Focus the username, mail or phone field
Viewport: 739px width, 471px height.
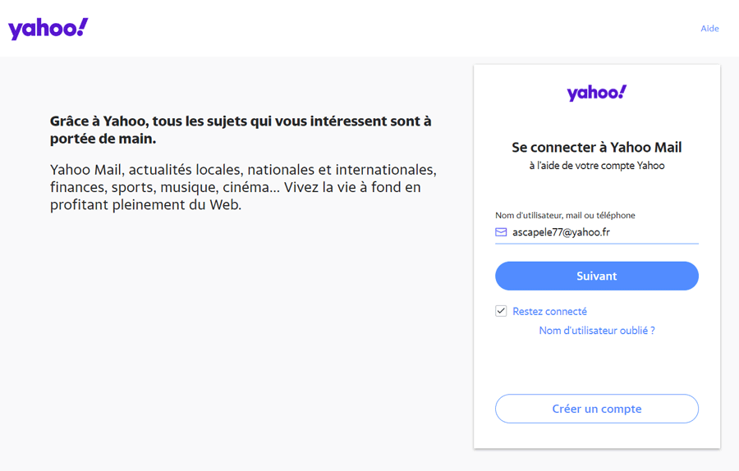pos(597,232)
